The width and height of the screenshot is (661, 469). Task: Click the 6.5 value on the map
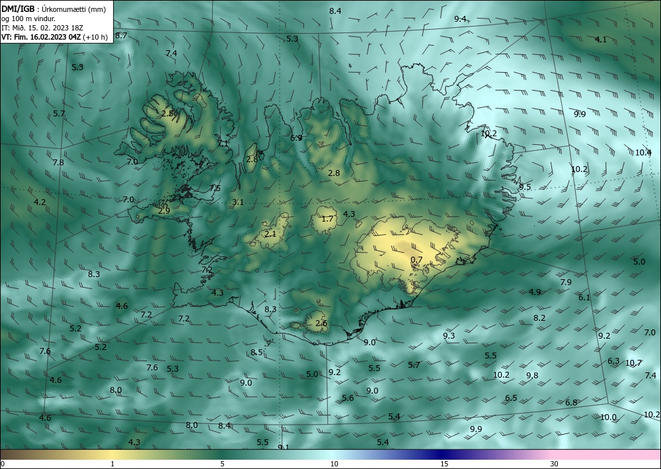(x=511, y=398)
